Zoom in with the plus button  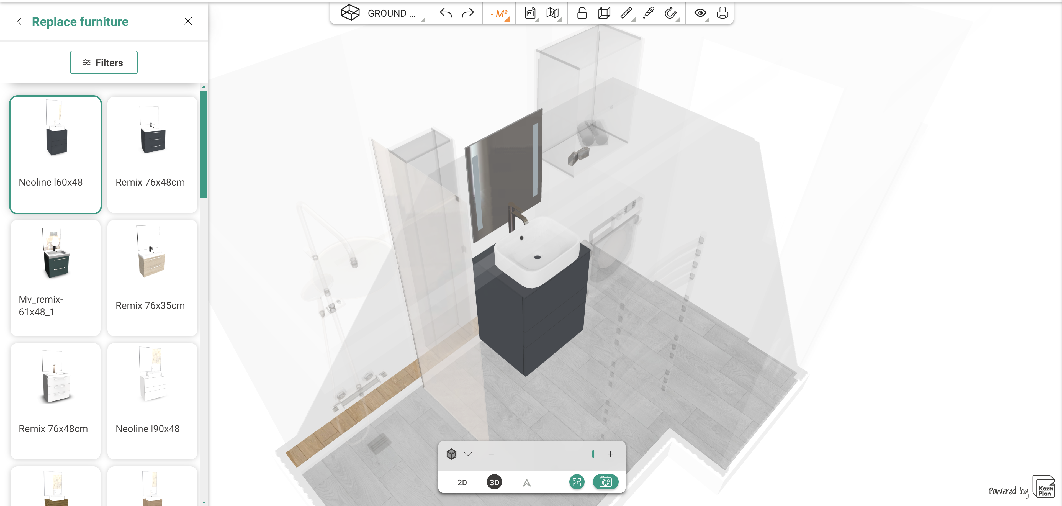point(611,454)
